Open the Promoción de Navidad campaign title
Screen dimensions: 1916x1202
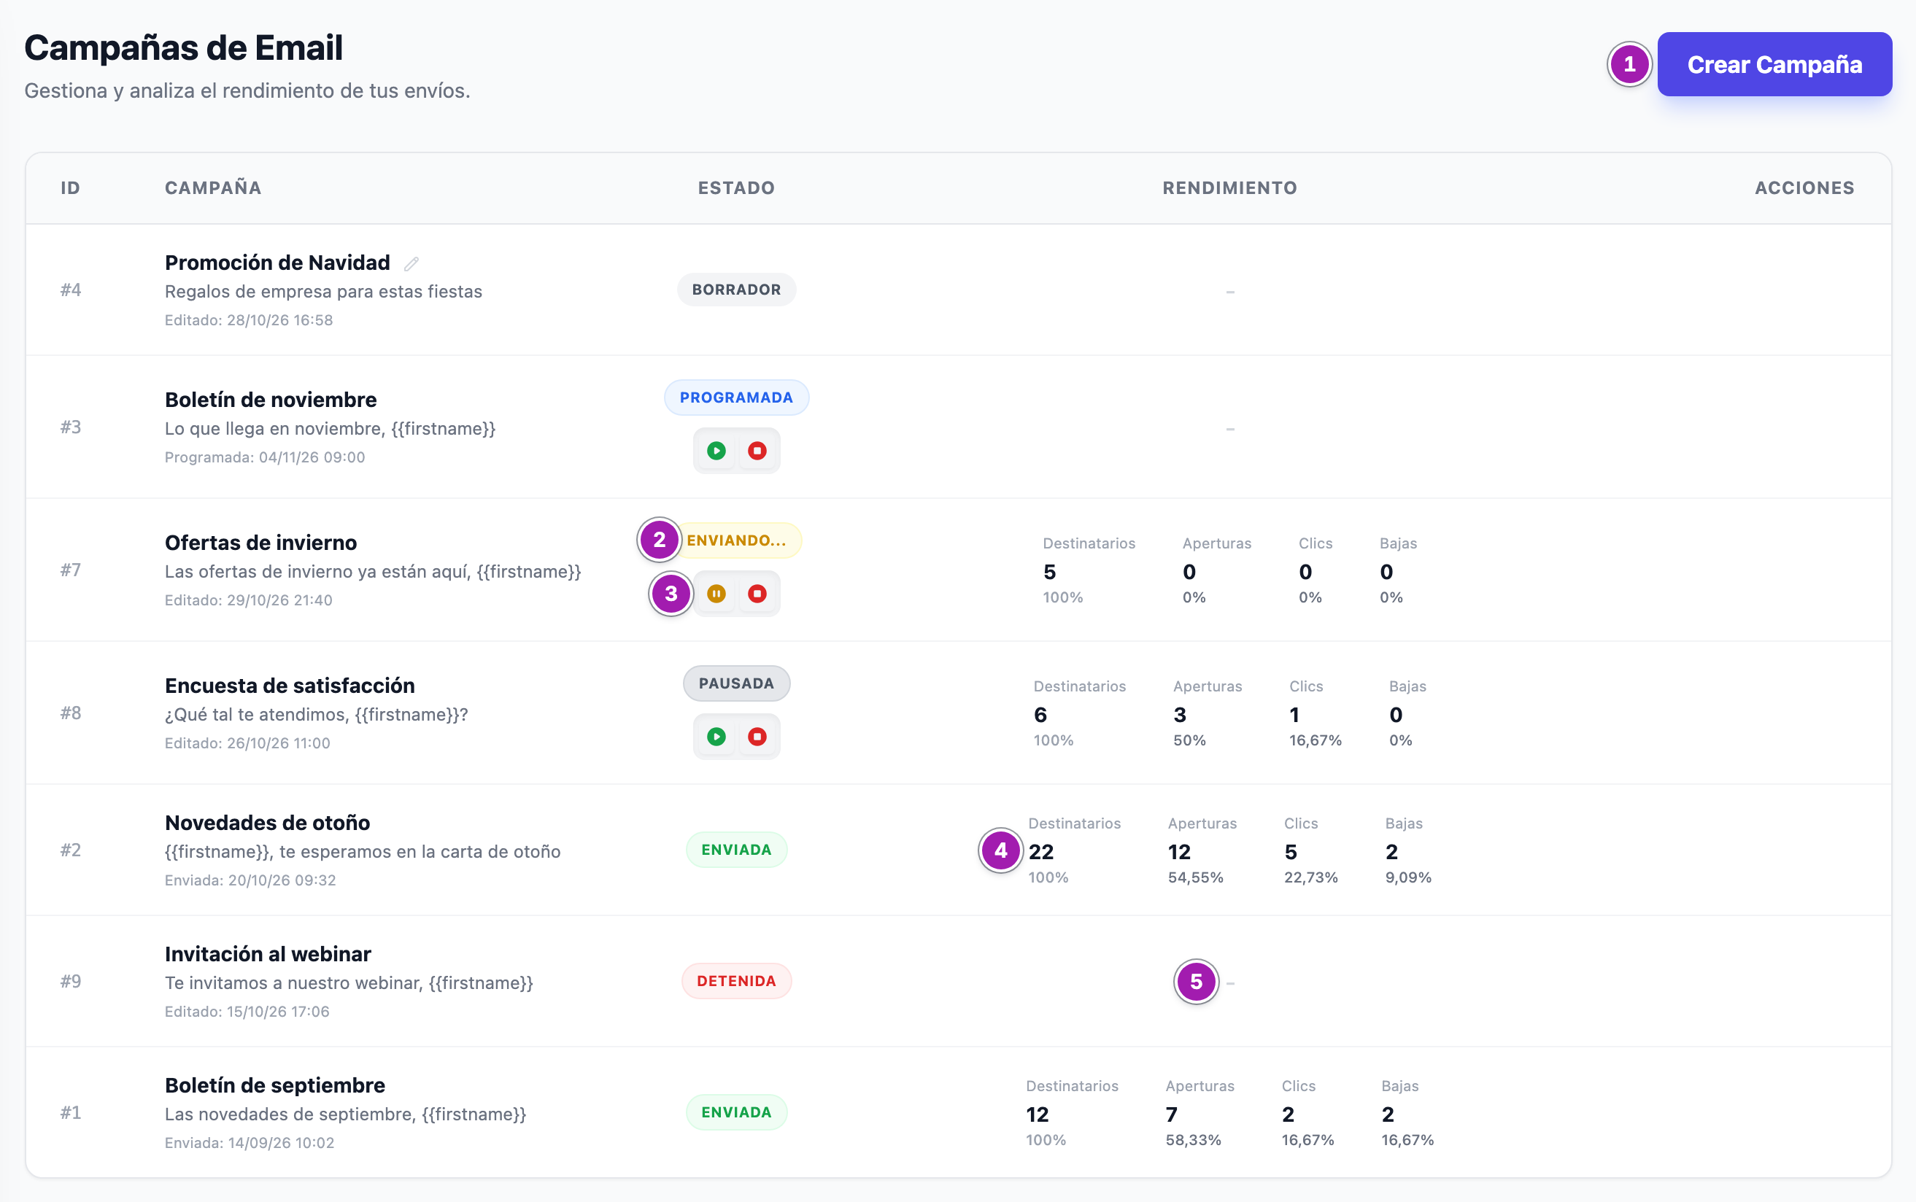277,263
